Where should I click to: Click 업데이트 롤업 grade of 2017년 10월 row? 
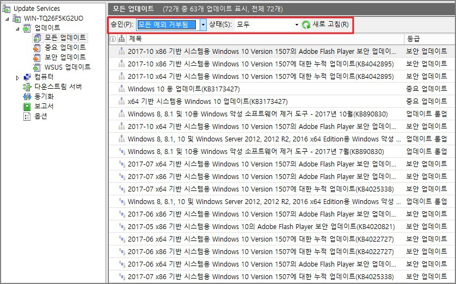point(426,114)
